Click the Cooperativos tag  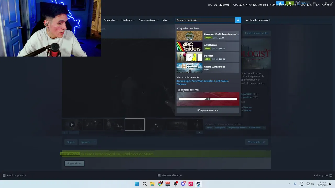(x=255, y=128)
